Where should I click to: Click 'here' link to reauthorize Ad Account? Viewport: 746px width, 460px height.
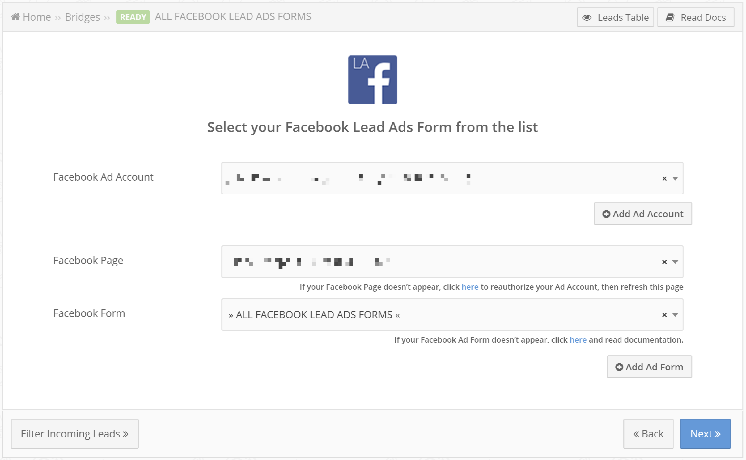[x=470, y=287]
